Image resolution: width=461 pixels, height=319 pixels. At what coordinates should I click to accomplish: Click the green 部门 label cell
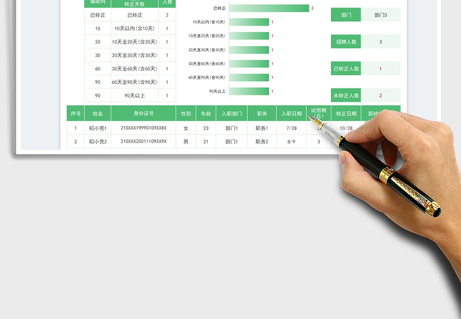pos(346,15)
